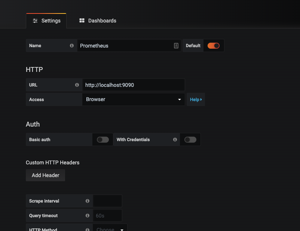
Task: Expand the Access Help section
Action: (x=196, y=100)
